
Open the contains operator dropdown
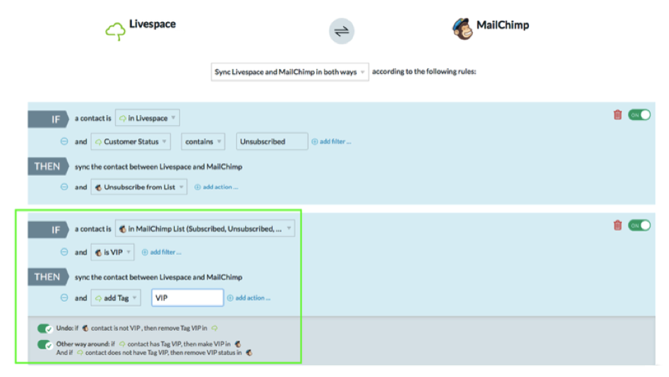coord(203,141)
